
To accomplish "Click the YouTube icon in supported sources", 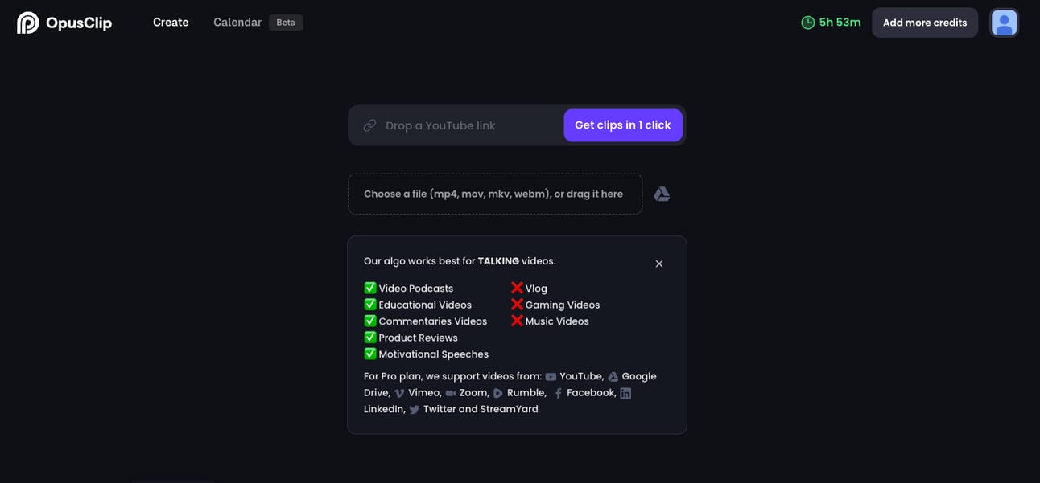I will tap(551, 377).
